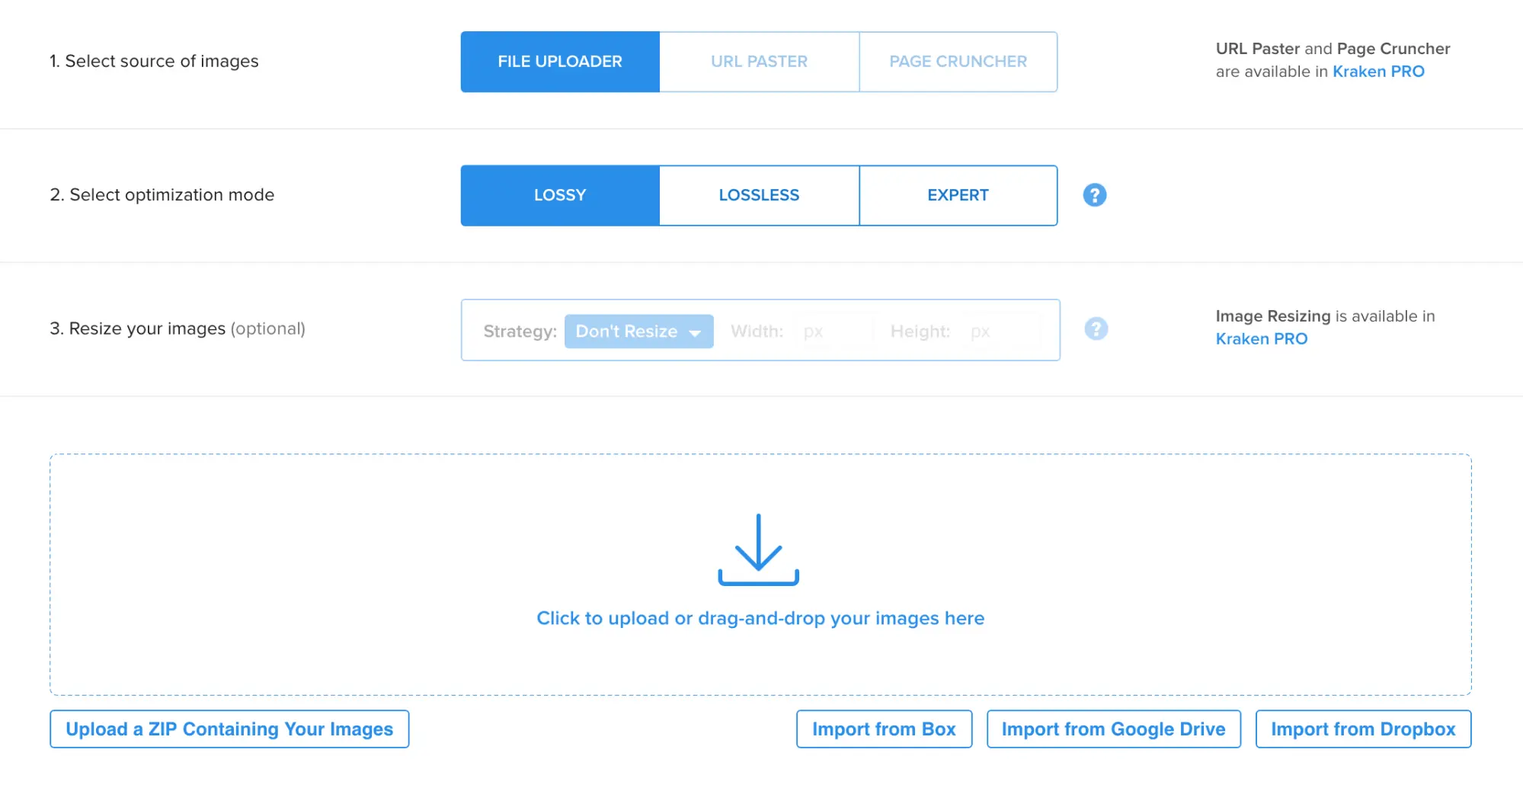Click Import from Google Drive button
The height and width of the screenshot is (804, 1523).
point(1113,729)
